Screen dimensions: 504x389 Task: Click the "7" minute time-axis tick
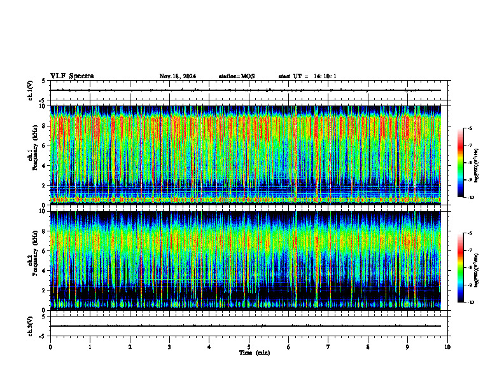point(328,347)
